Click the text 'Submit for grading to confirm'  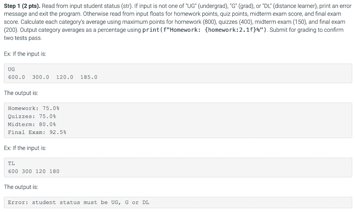306,30
